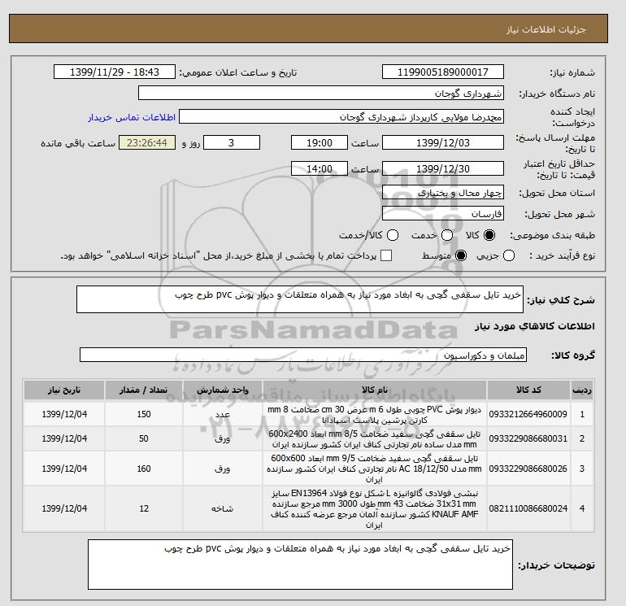Click the ردیف column header
Screen dimensions: 626x606
click(582, 390)
